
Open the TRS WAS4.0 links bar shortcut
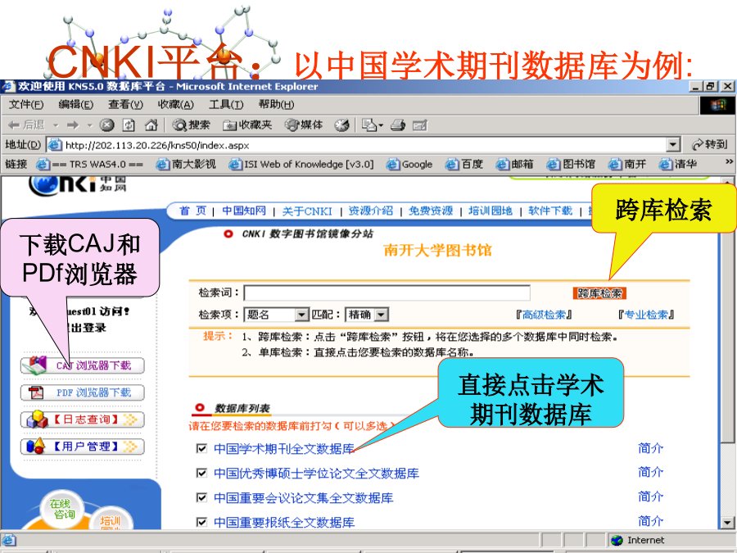tap(90, 164)
